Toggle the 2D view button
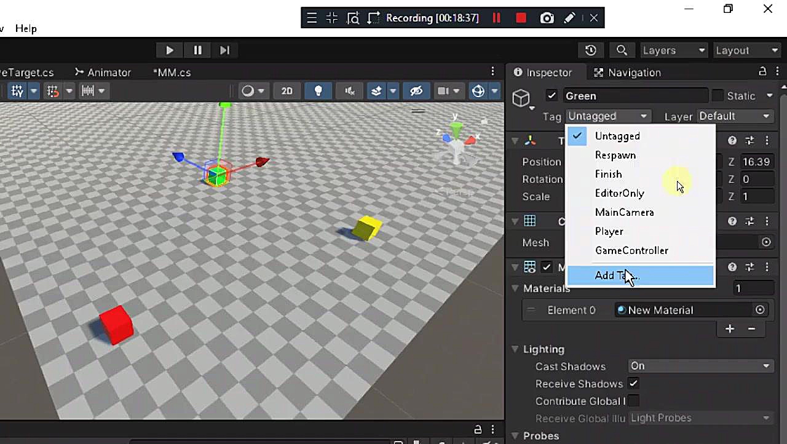Viewport: 787px width, 444px height. (x=287, y=91)
